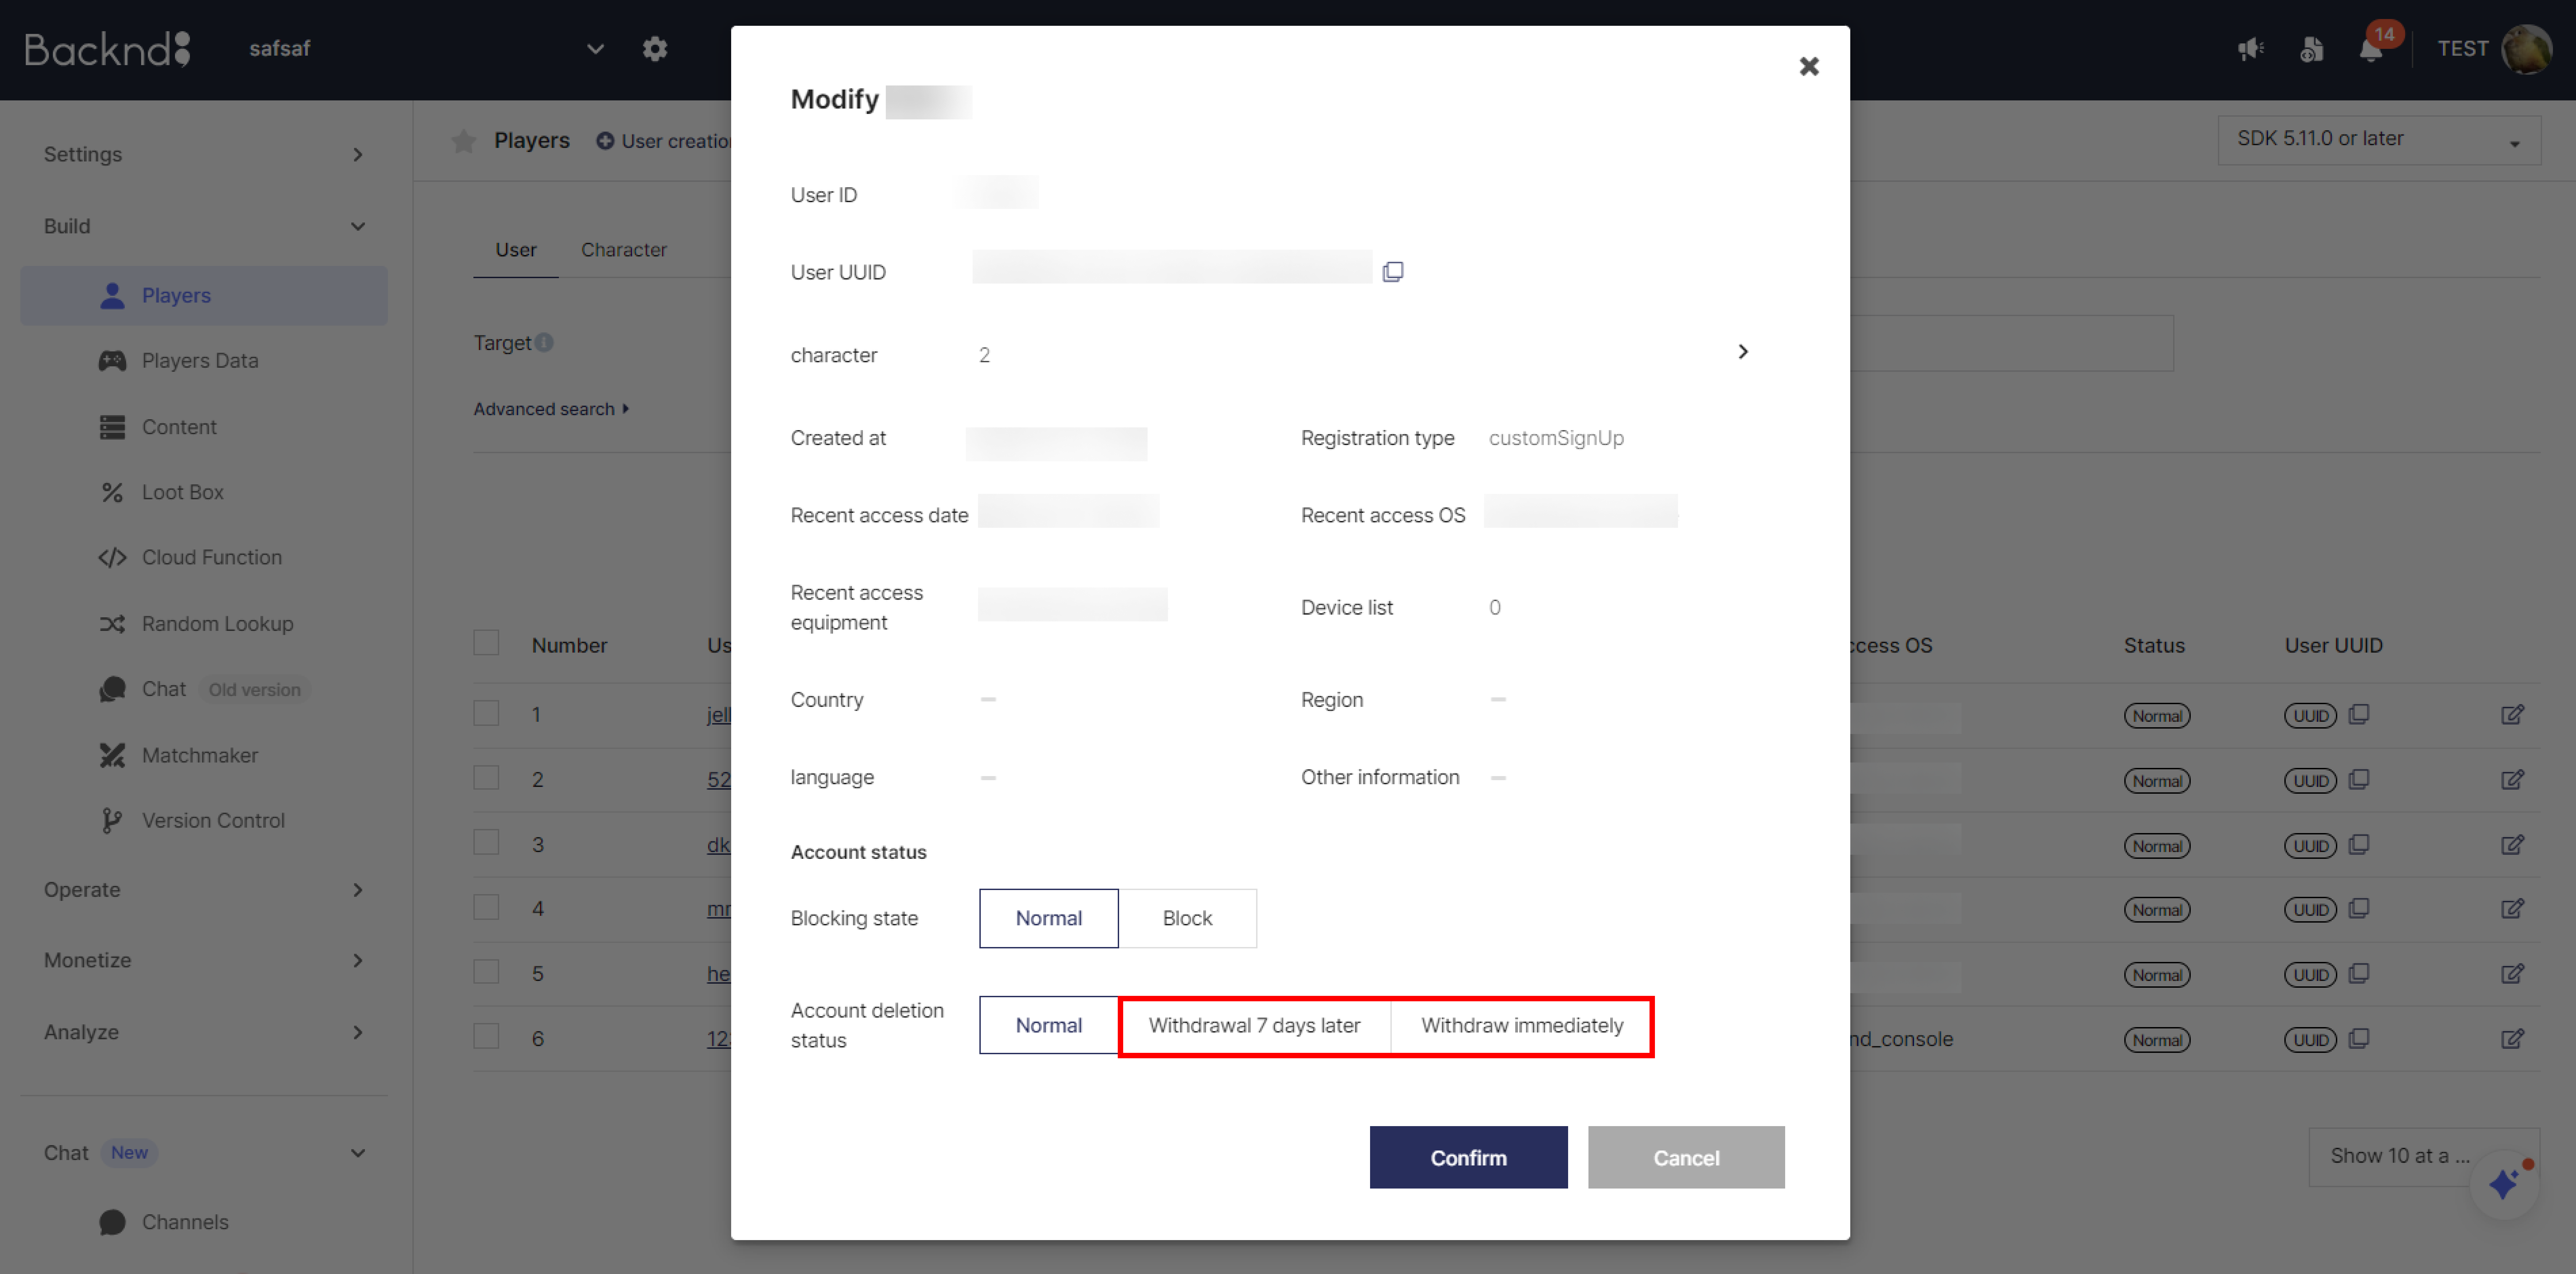Open the notifications bell icon
Image resolution: width=2576 pixels, height=1274 pixels.
(x=2371, y=49)
